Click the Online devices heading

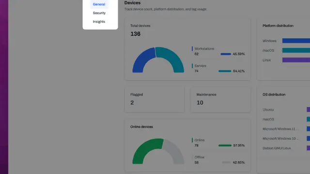[x=141, y=127]
